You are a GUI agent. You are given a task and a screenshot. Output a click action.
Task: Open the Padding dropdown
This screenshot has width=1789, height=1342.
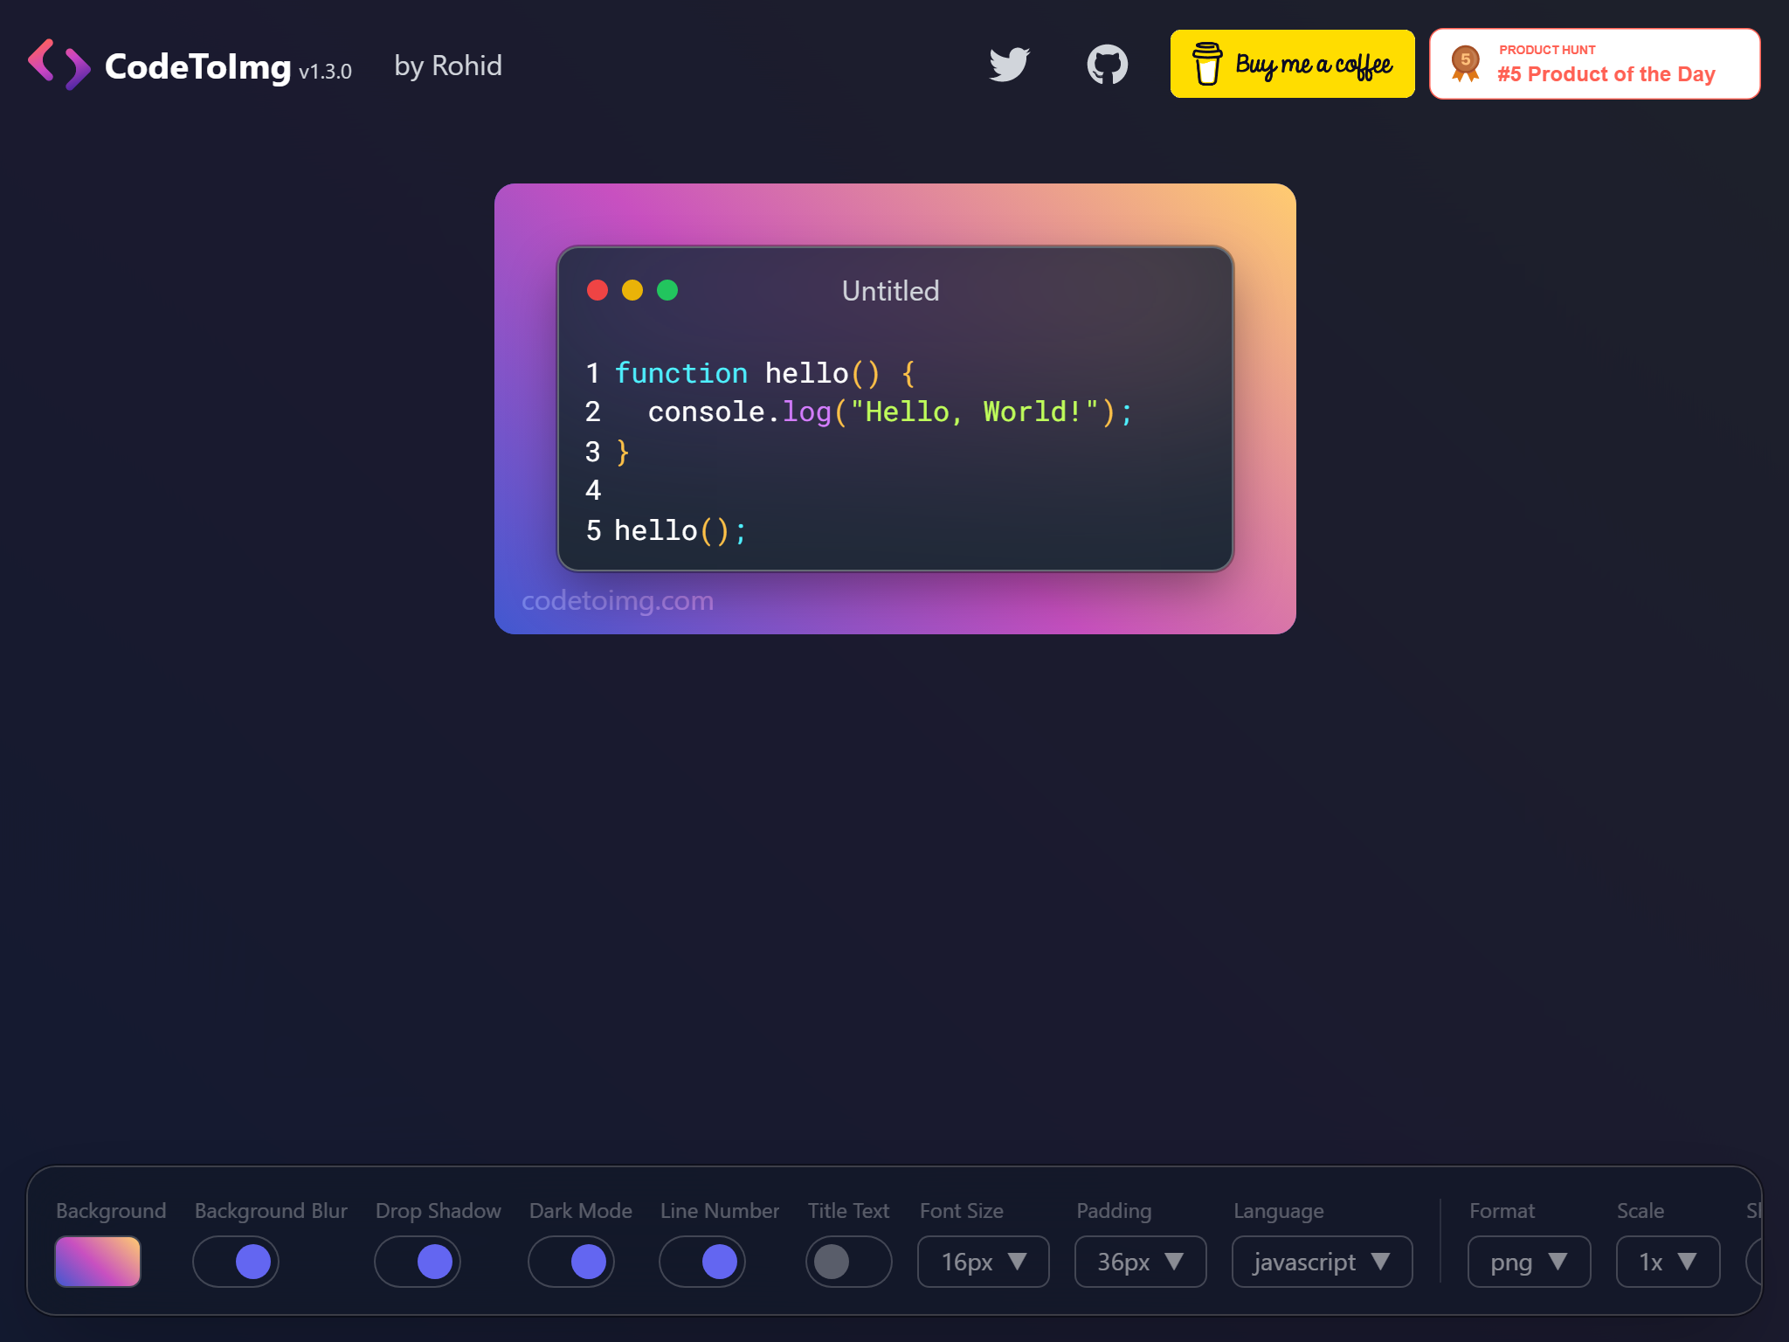coord(1140,1262)
